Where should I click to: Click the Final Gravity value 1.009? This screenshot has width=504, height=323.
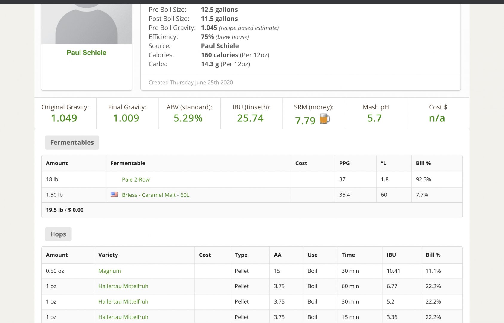coord(126,118)
